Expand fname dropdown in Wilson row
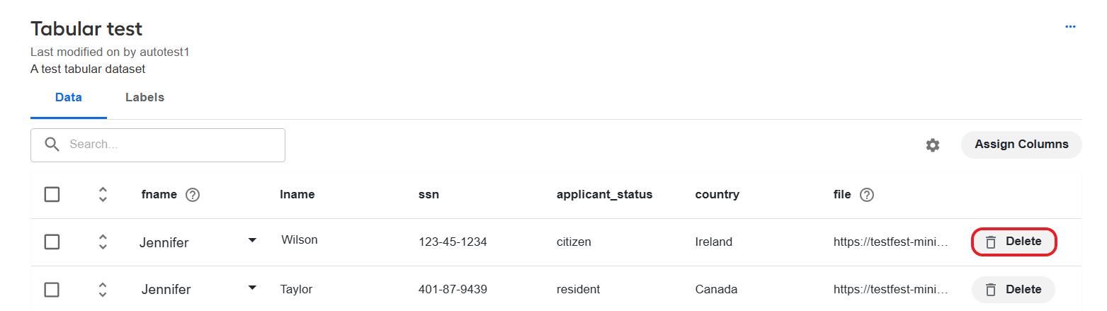This screenshot has height=311, width=1107. [x=252, y=240]
